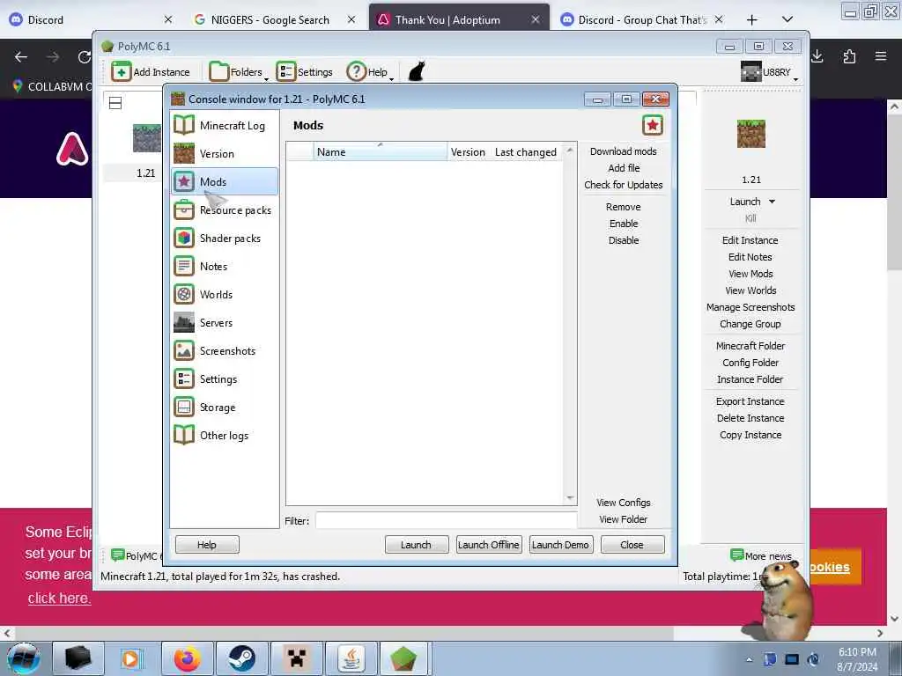
Task: Click Add file
Action: tap(624, 168)
